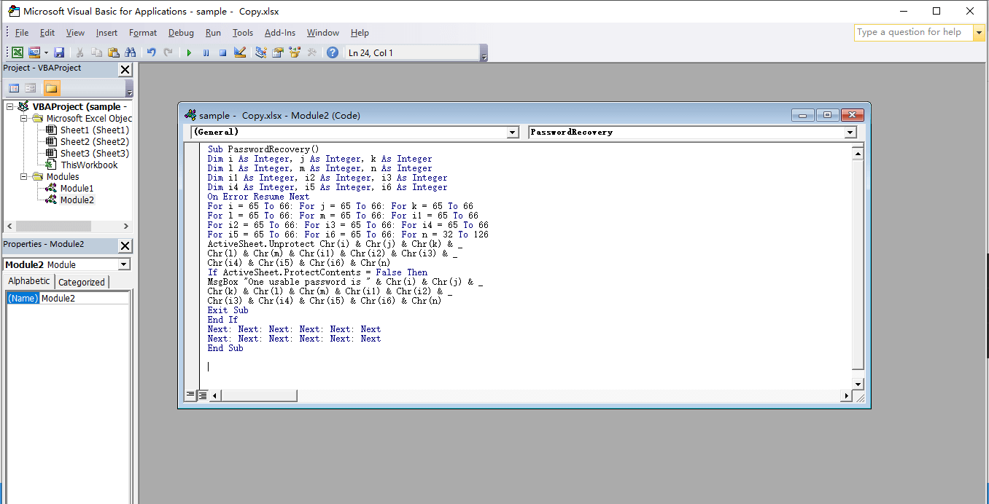Click the Find binoculars icon

131,52
